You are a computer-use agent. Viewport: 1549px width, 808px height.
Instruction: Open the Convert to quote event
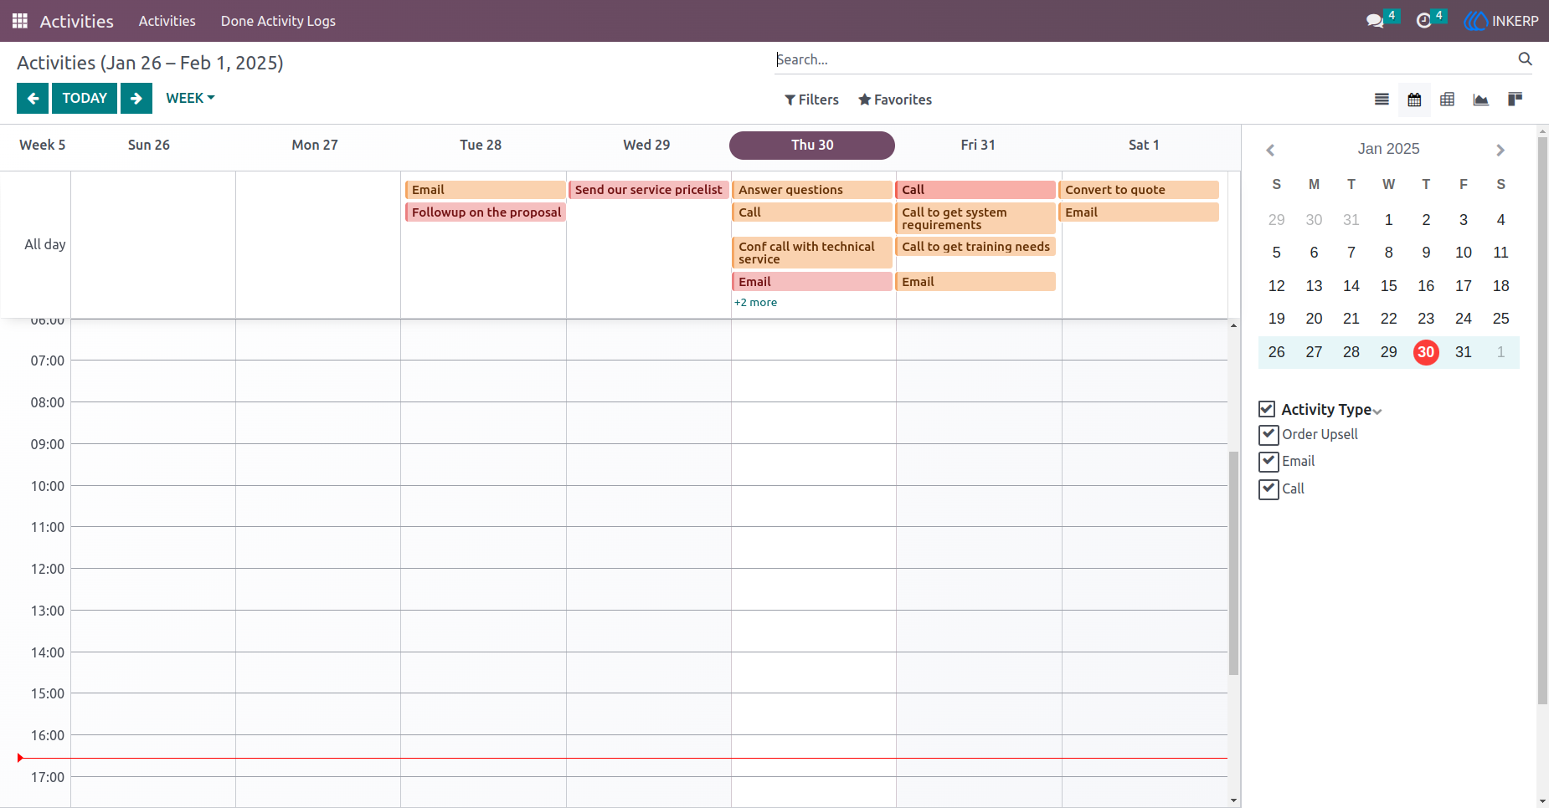point(1140,190)
